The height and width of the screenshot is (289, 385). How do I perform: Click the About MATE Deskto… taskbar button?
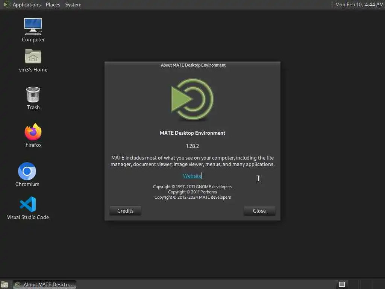(44, 284)
